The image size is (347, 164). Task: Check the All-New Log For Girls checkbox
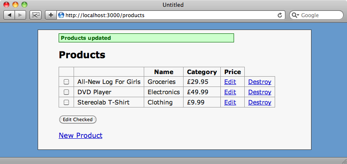(x=66, y=82)
